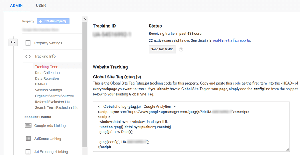The width and height of the screenshot is (300, 155).
Task: Click the blurred Tracking ID value
Action: click(x=112, y=34)
